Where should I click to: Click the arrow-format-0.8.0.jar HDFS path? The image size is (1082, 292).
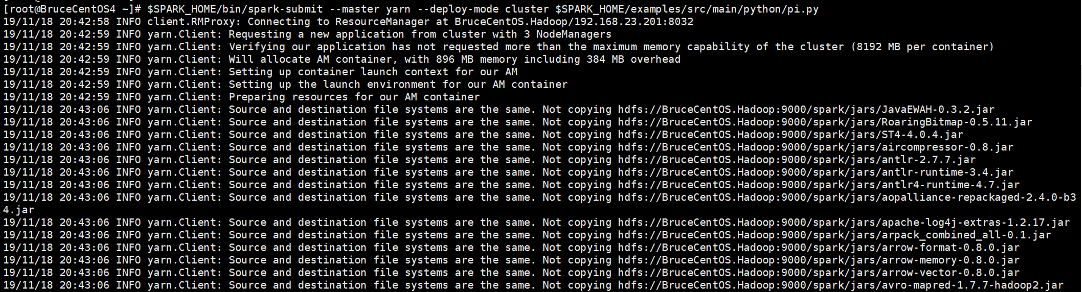818,248
